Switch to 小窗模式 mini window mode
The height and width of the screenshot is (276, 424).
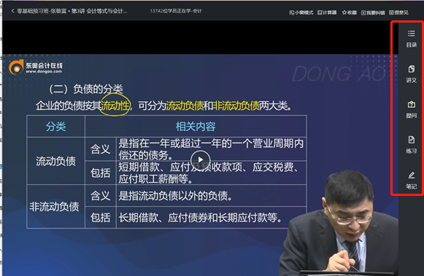click(x=301, y=12)
